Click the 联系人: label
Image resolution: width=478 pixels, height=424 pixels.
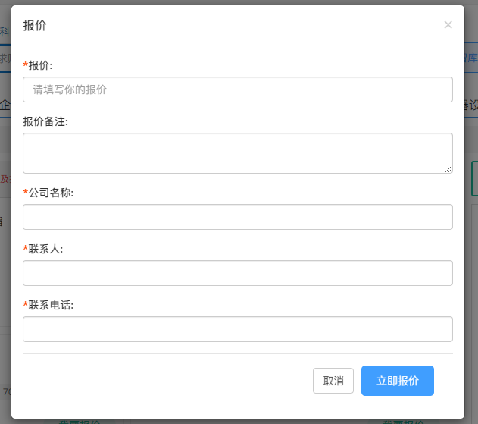click(45, 249)
